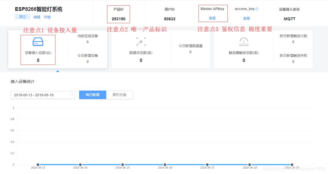This screenshot has height=174, width=328.
Task: Click the chart data point for 2019-06-13
Action: [x=38, y=165]
